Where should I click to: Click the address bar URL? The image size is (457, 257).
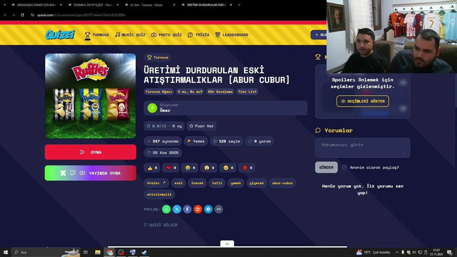[81, 15]
